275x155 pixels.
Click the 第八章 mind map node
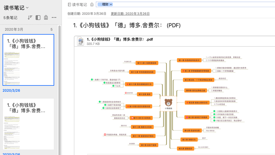tap(189, 140)
